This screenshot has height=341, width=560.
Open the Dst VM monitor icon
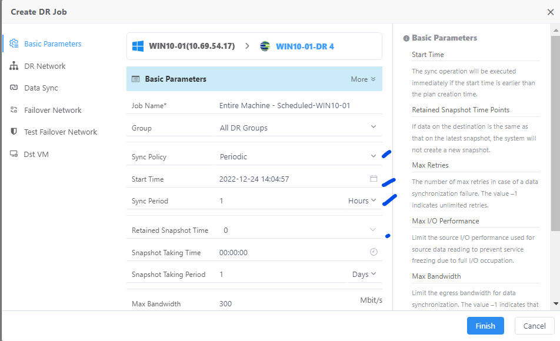pos(14,154)
